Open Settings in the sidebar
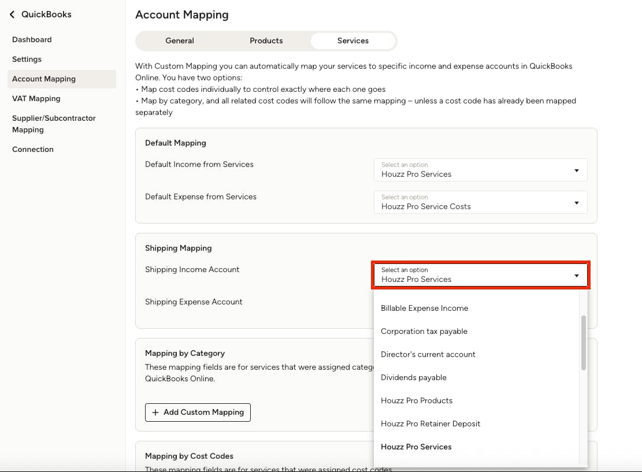 tap(27, 60)
